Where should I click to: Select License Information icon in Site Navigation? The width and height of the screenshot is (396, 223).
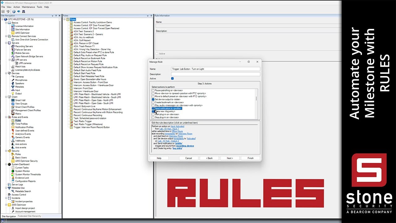tap(13, 26)
